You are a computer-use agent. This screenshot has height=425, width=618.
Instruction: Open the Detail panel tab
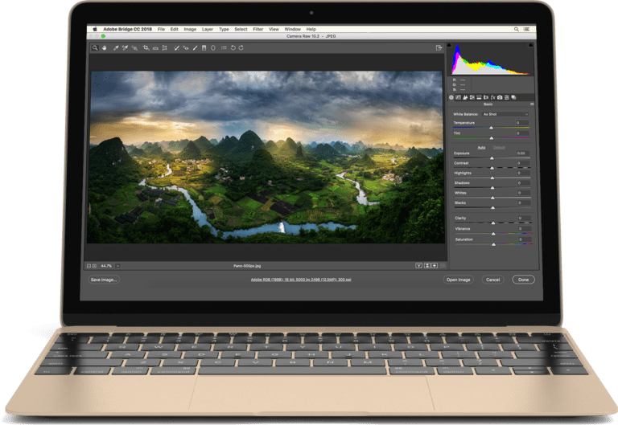465,97
